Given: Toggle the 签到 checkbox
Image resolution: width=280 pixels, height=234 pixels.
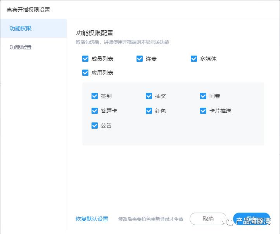Looking at the screenshot, I should click(x=95, y=96).
